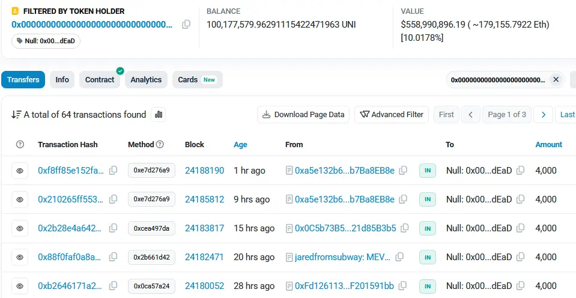The width and height of the screenshot is (576, 298).
Task: Open transaction hash 0xf8ff85e152fa...
Action: click(71, 171)
